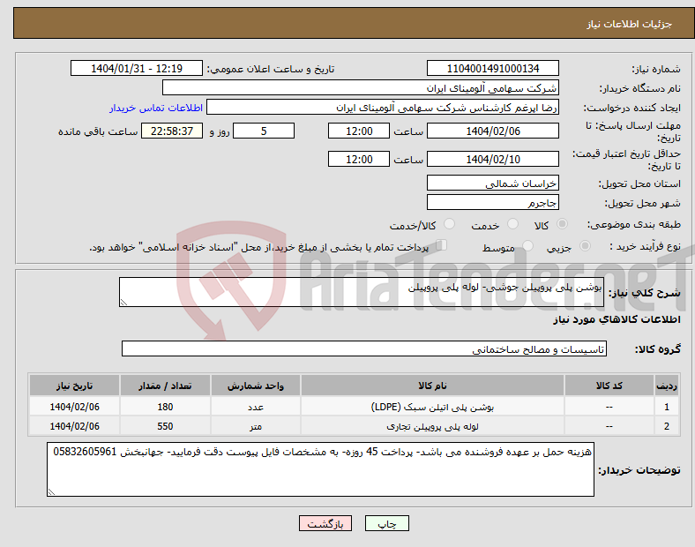
Task: Click the چاپ (print) button
Action: (386, 523)
